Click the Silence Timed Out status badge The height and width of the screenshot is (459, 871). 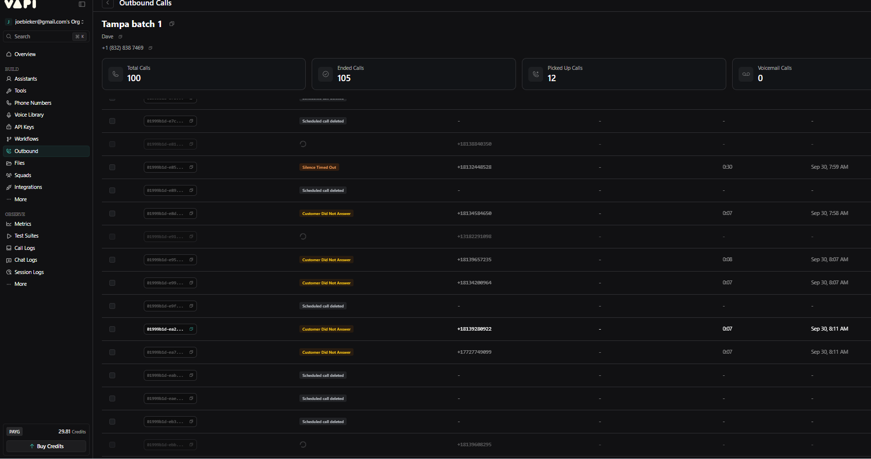[319, 167]
